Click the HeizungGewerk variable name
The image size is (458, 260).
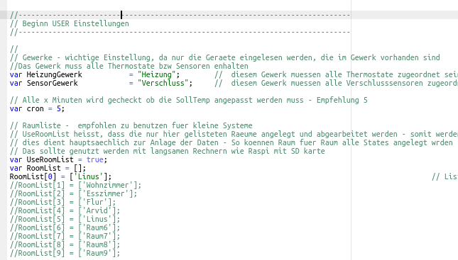point(55,74)
